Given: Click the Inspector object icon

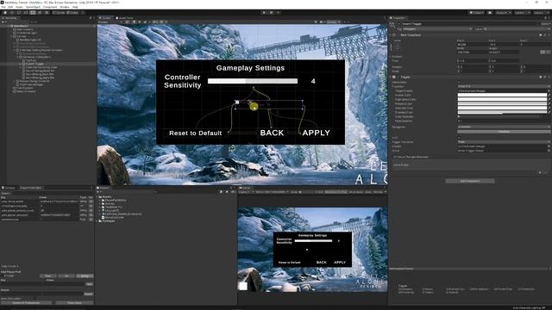Looking at the screenshot, I should (392, 24).
